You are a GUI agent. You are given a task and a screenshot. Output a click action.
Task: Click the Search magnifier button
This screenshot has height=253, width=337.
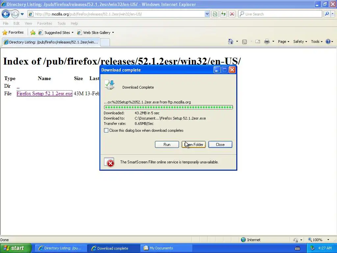tap(327, 14)
